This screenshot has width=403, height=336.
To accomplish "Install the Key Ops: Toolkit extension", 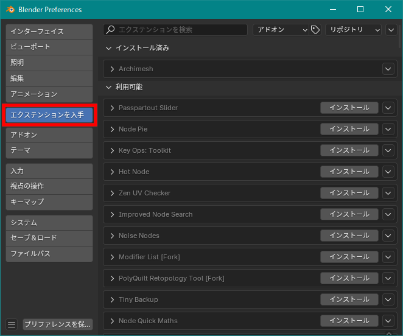I will coord(349,150).
